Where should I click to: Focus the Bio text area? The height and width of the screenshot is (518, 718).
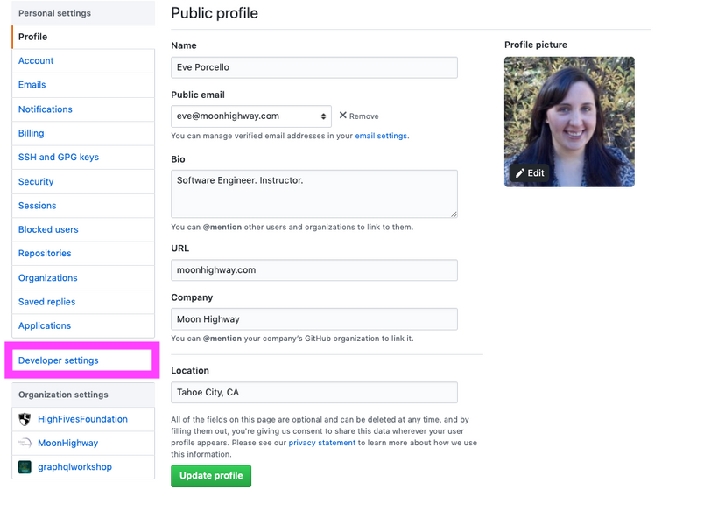[x=313, y=193]
